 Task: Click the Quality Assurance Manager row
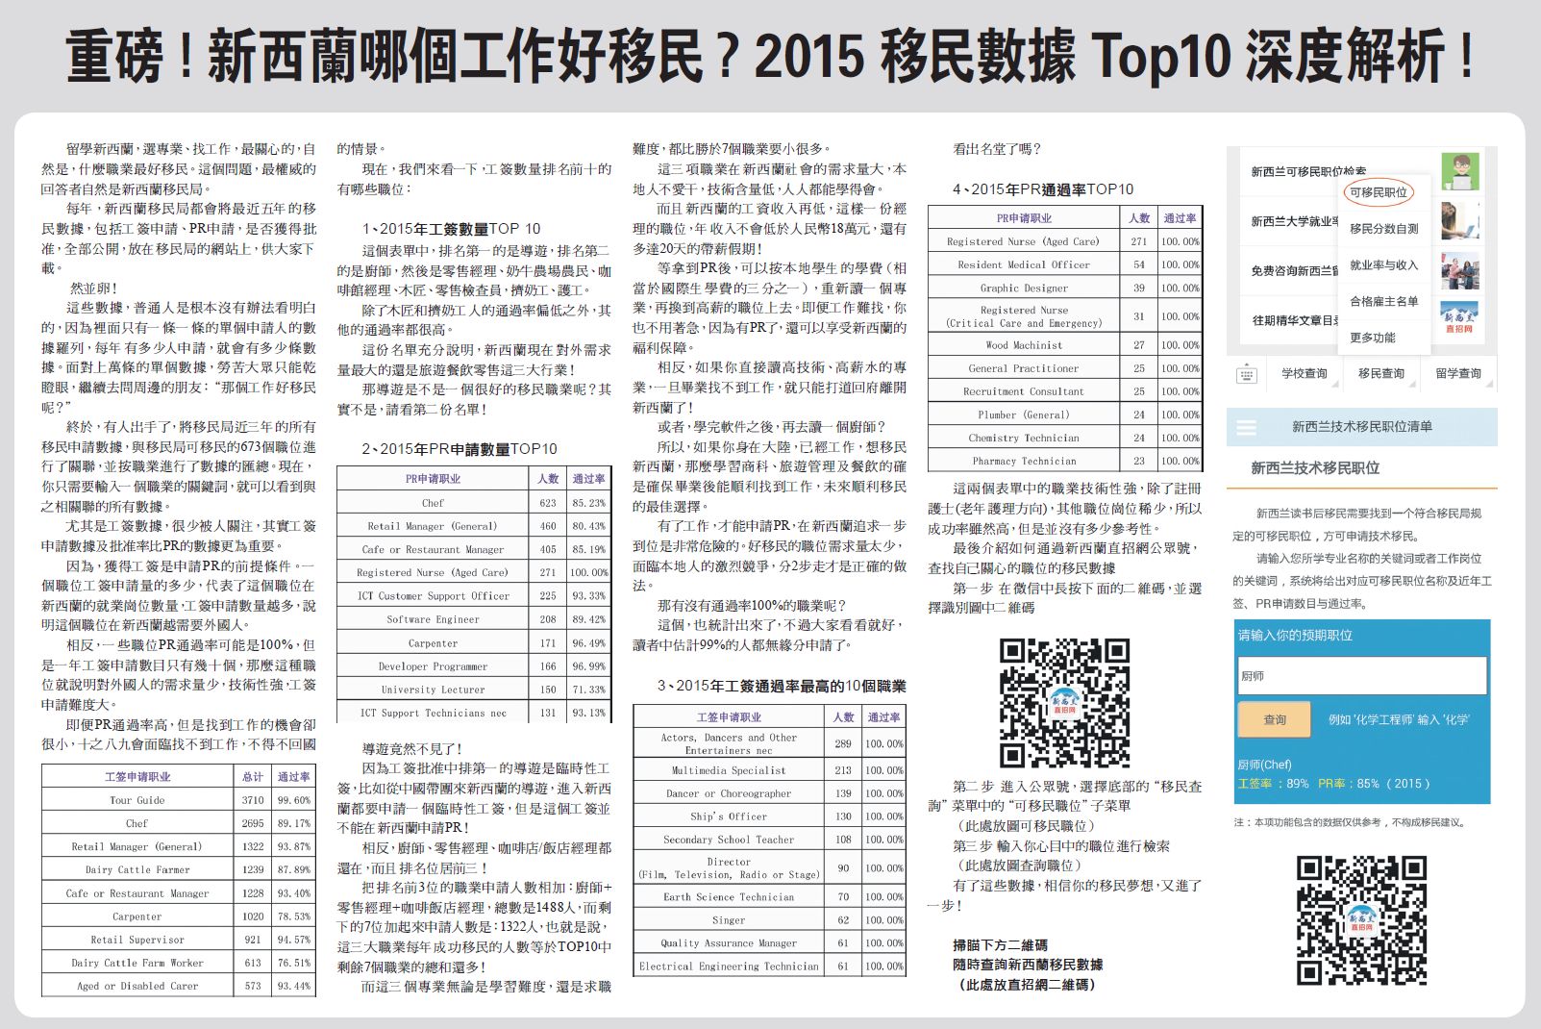(x=769, y=943)
